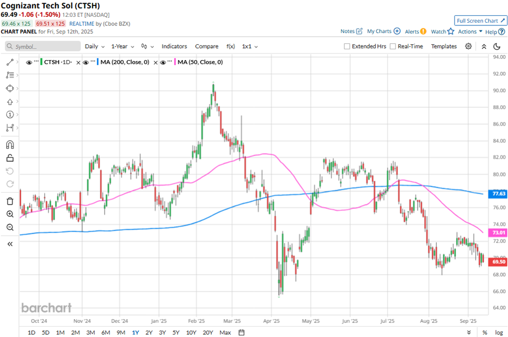Select the price measure tool
Screen dimensions: 508x337
pos(10,128)
